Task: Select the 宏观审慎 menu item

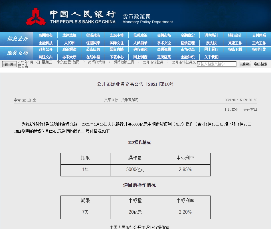Action: (117, 35)
